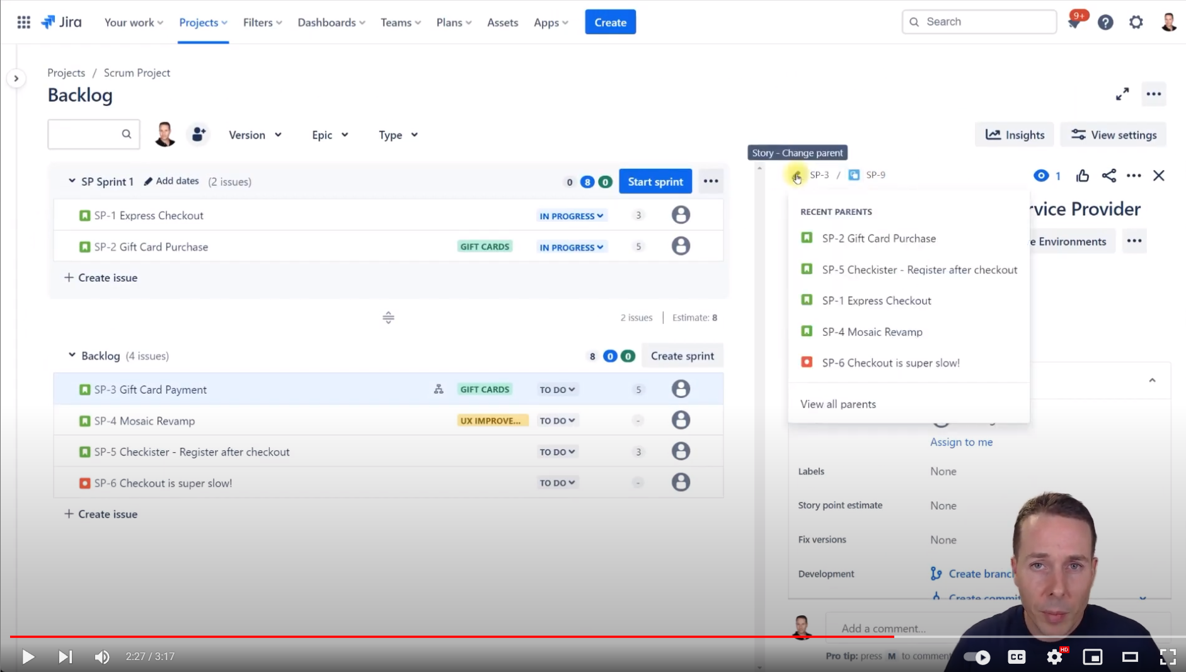Open SP-5 TO DO status dropdown
This screenshot has height=672, width=1186.
[557, 452]
